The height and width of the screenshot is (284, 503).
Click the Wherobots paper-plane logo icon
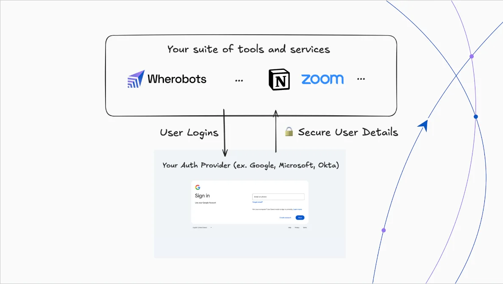point(136,79)
